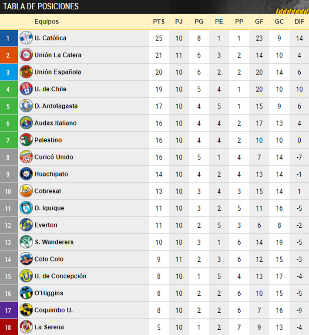Click the Curicó Unido team name

[54, 157]
